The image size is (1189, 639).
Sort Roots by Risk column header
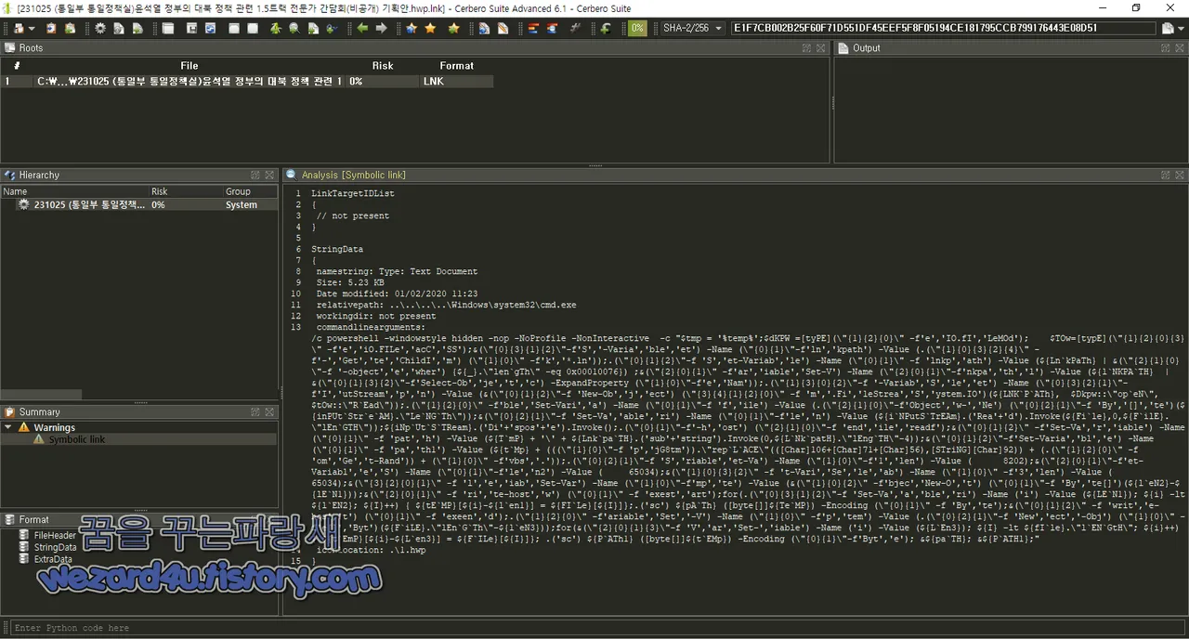coord(383,66)
